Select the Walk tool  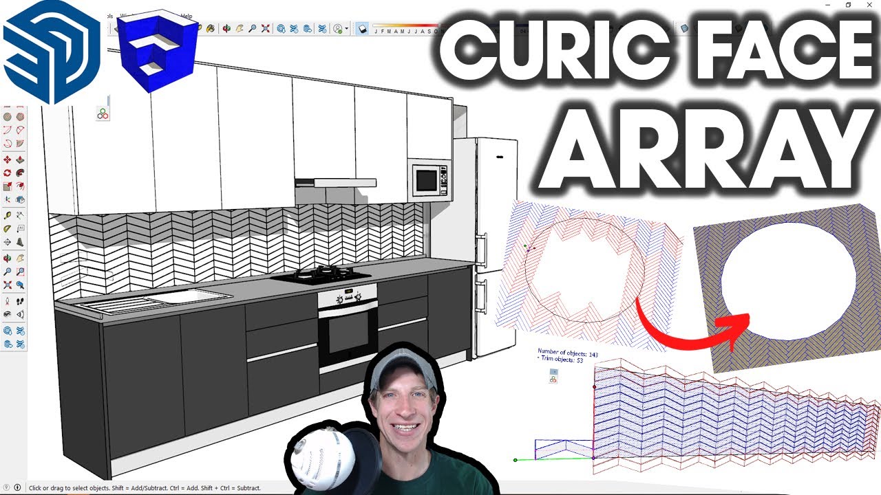coord(20,301)
